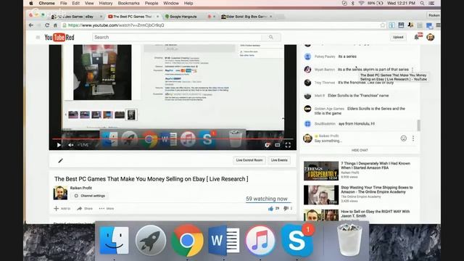
Task: Open the Live Control Room
Action: point(249,160)
